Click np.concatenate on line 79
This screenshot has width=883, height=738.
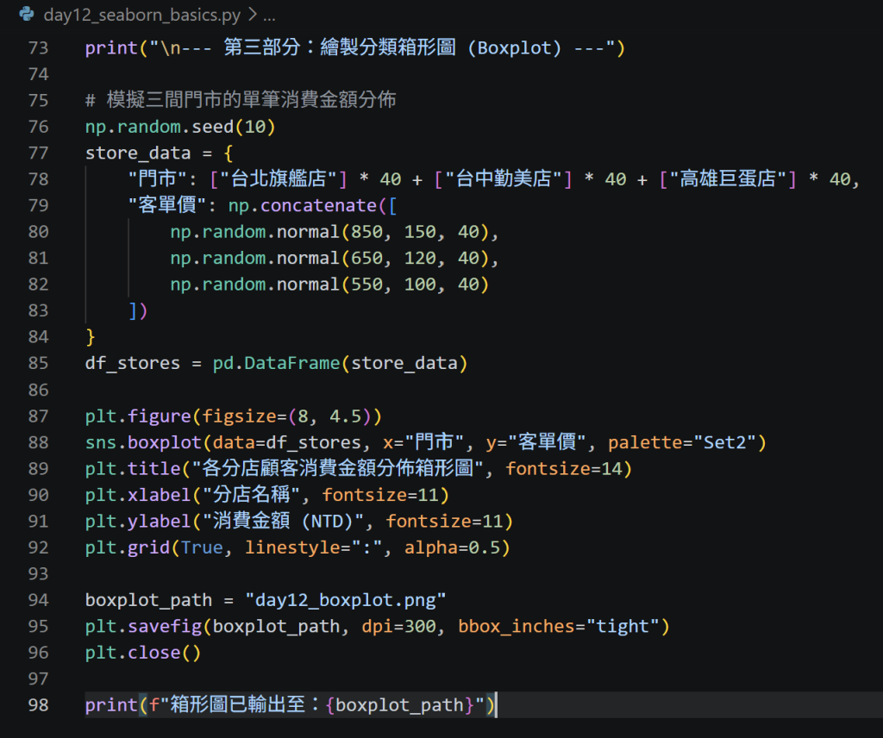click(303, 205)
